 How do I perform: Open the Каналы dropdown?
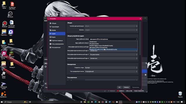[x=111, y=30]
